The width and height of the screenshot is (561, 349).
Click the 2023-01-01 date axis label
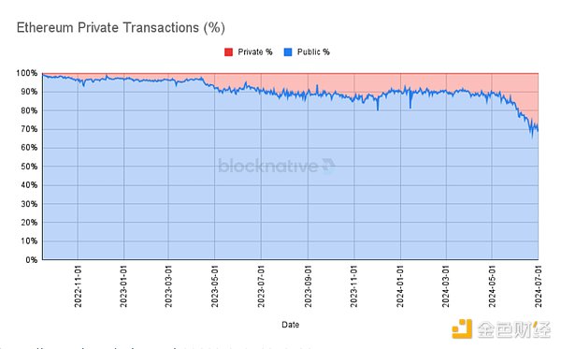coord(123,286)
